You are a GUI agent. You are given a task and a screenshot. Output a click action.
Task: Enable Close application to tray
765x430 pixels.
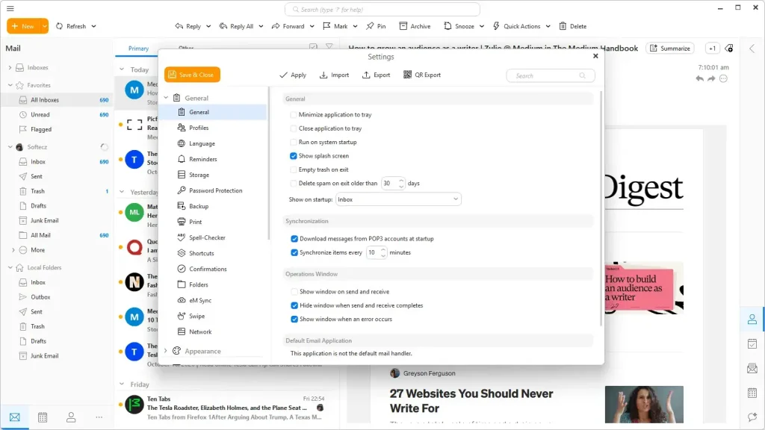293,128
